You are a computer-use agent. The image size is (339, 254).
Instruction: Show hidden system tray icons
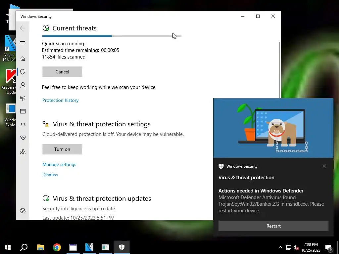280,247
